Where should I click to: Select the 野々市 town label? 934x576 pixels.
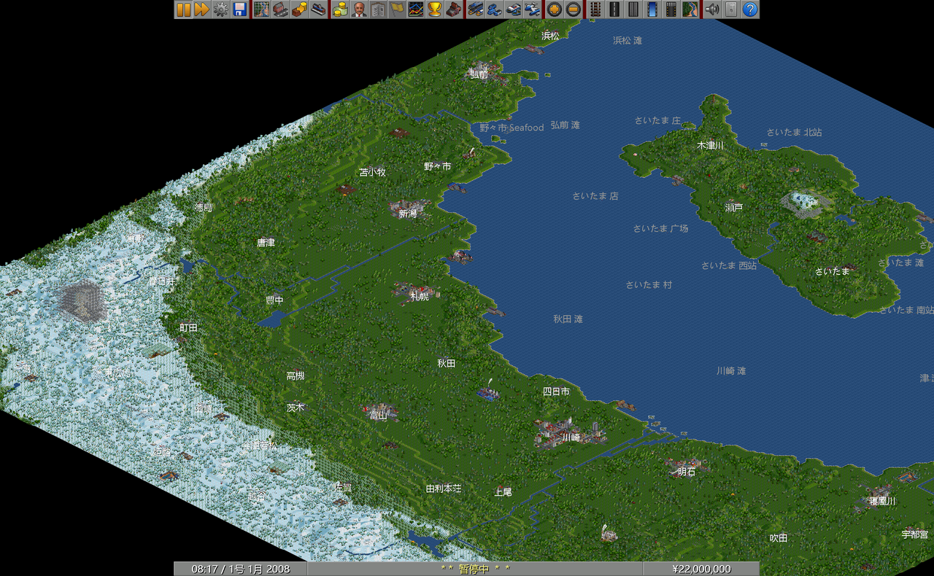click(x=437, y=166)
